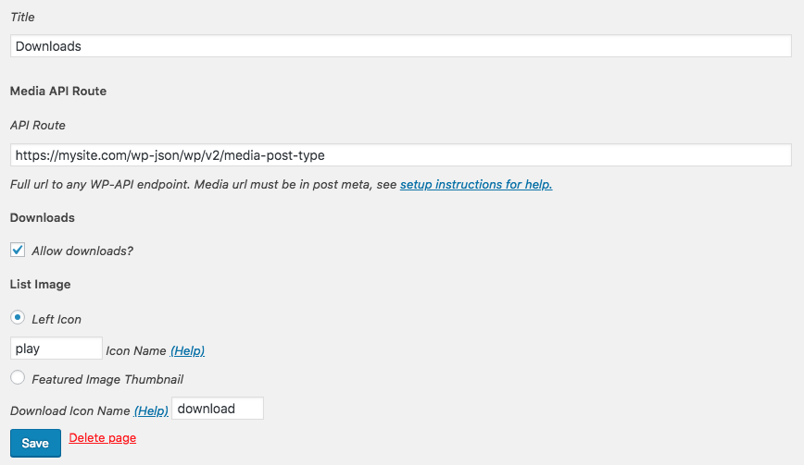The width and height of the screenshot is (804, 465).
Task: Open Help link next to Download Icon Name
Action: (151, 410)
